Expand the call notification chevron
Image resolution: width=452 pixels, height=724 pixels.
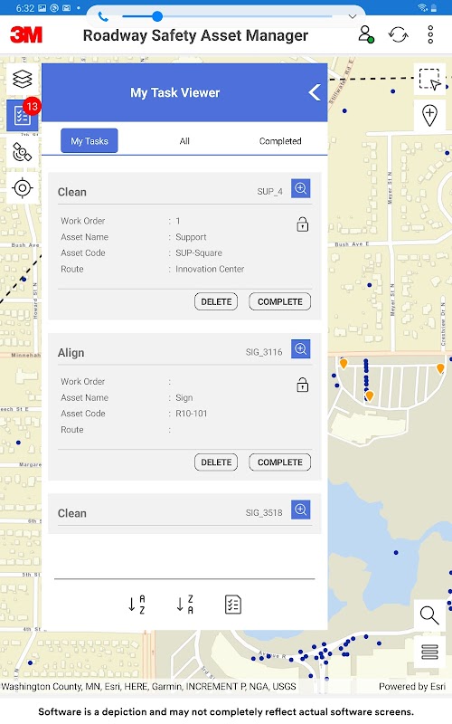pyautogui.click(x=353, y=16)
